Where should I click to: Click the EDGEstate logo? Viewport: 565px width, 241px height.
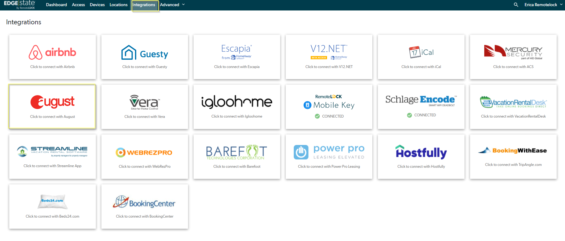click(19, 5)
